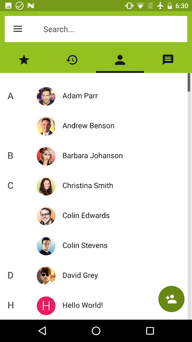Screen dimensions: 192x342
Task: Open the Messages chat tab
Action: click(x=168, y=60)
